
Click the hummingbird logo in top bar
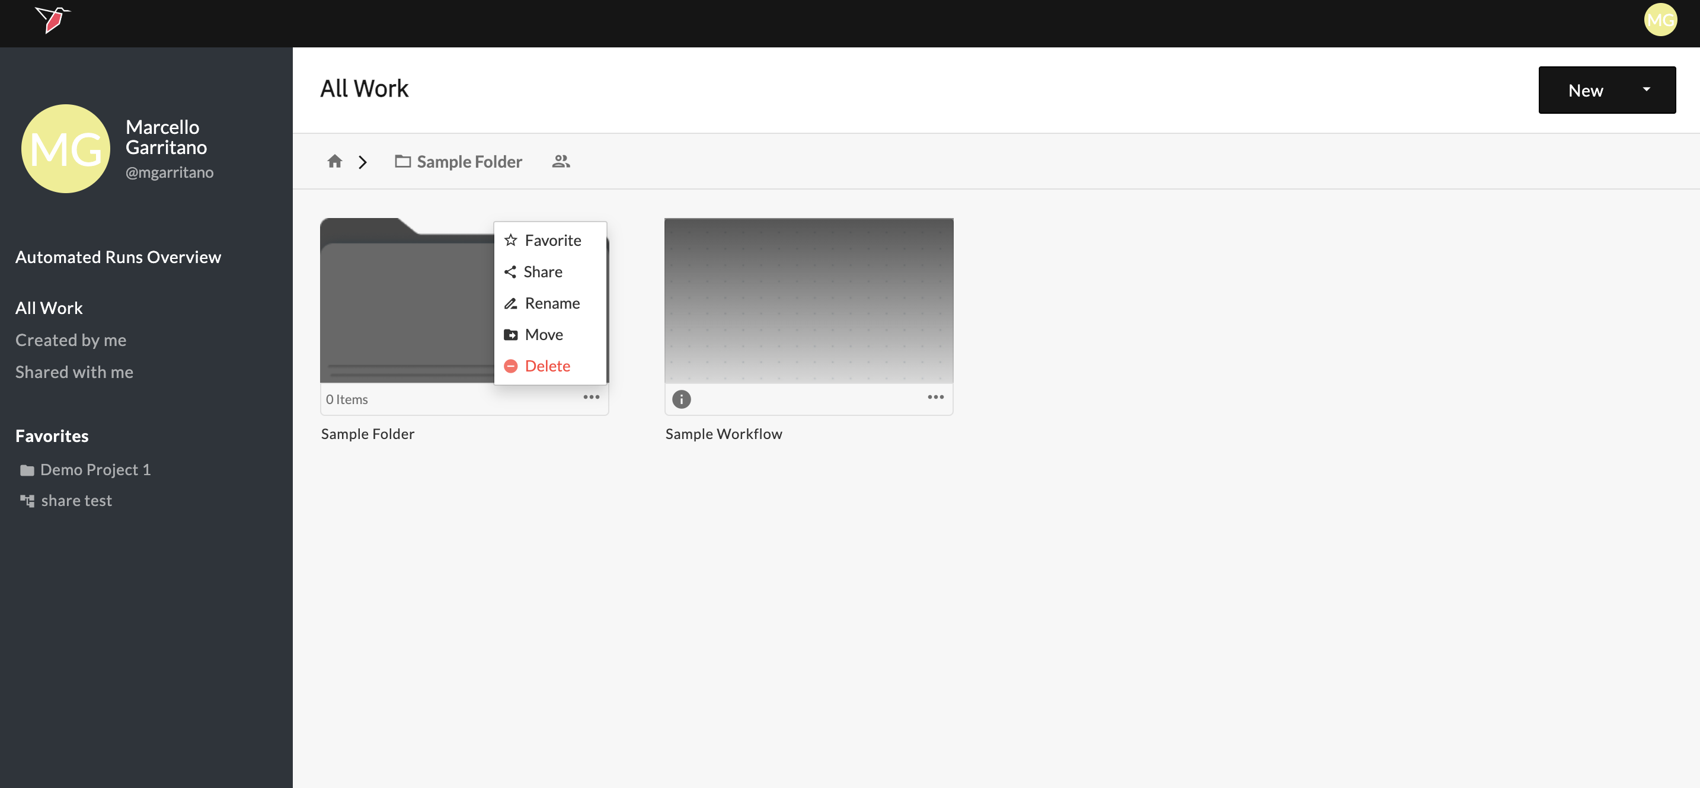pos(52,20)
